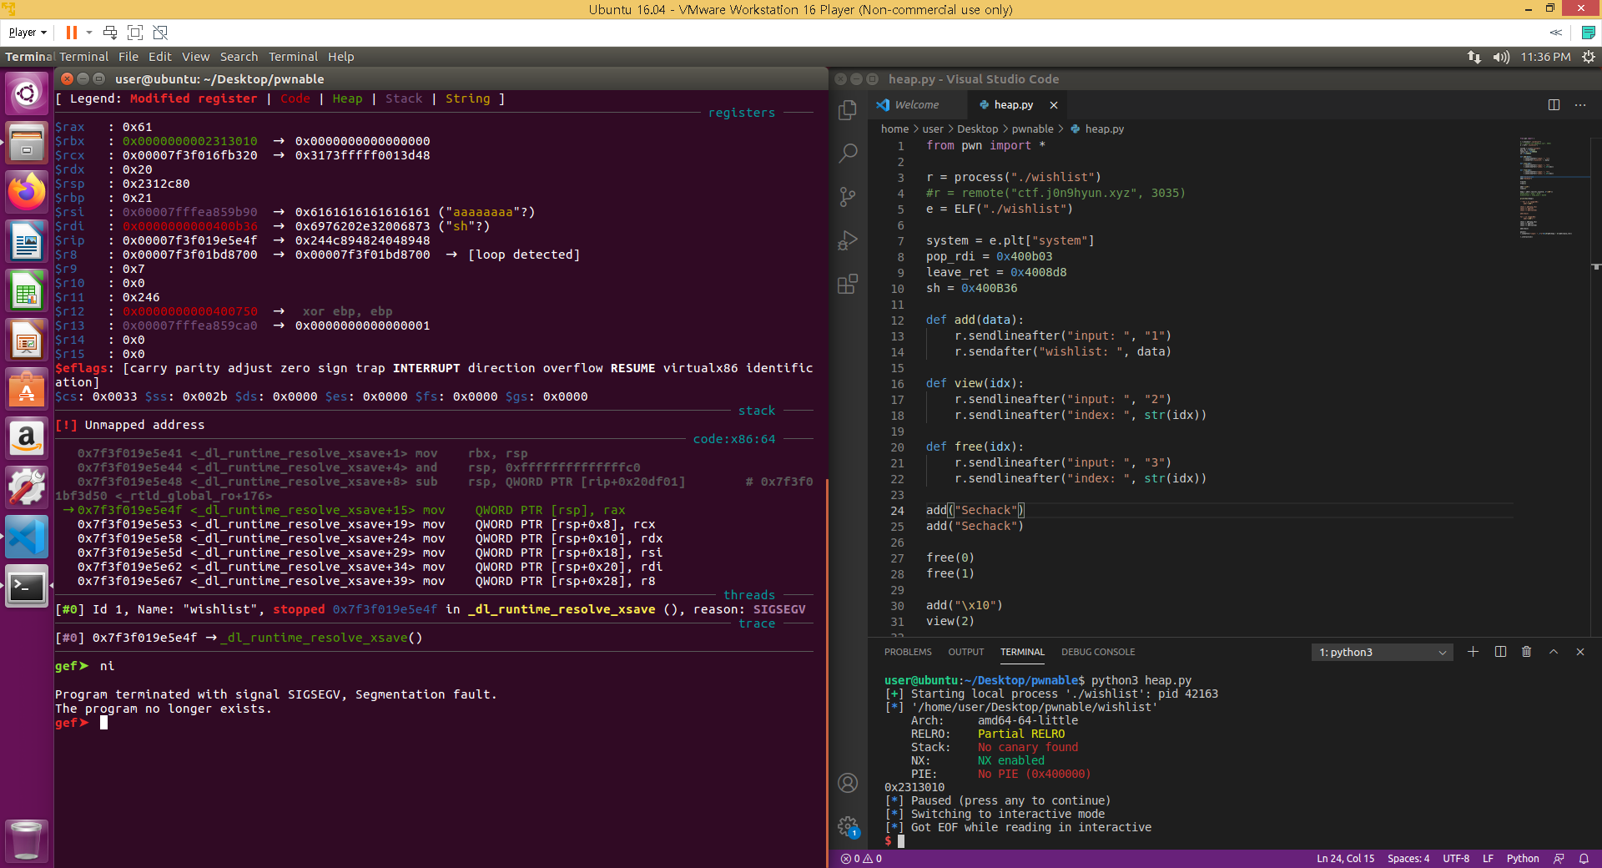Split the editor to the right
Image resolution: width=1602 pixels, height=868 pixels.
[x=1554, y=105]
